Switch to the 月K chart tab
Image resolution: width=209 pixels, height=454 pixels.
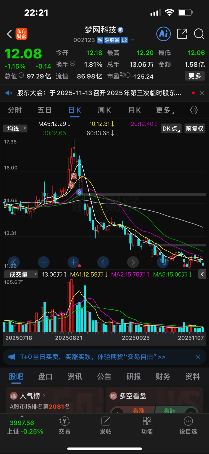coord(134,110)
